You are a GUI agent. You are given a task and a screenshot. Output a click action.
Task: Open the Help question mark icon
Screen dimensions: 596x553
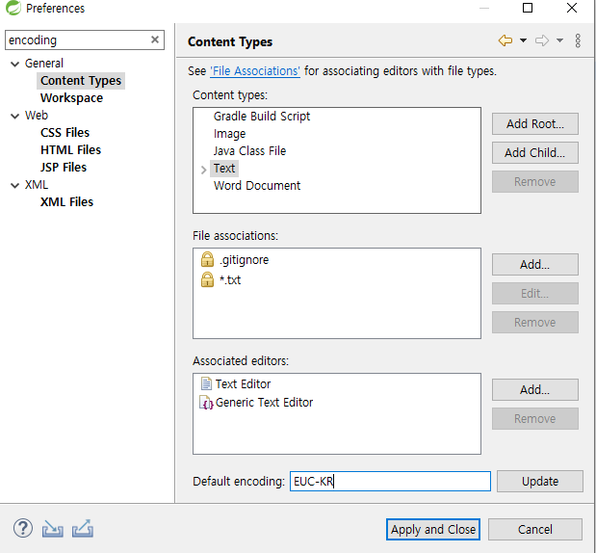(x=23, y=528)
